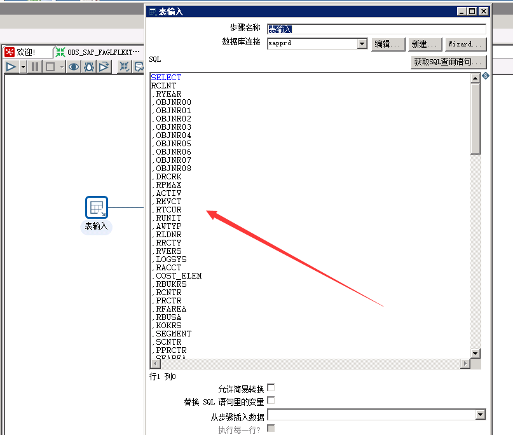513x435 pixels.
Task: Stop the transformation execution
Action: tap(50, 67)
